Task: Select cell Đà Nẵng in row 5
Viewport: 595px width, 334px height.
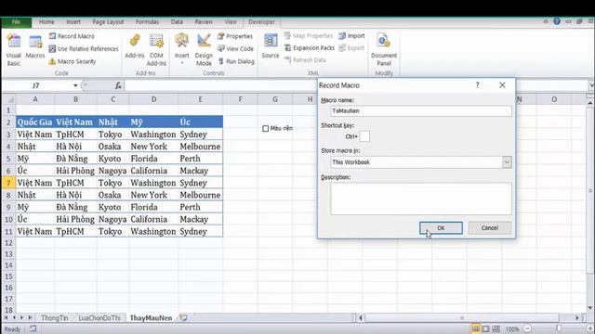Action: (x=75, y=159)
